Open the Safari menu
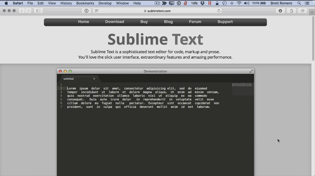Image resolution: width=315 pixels, height=176 pixels. 18,3
